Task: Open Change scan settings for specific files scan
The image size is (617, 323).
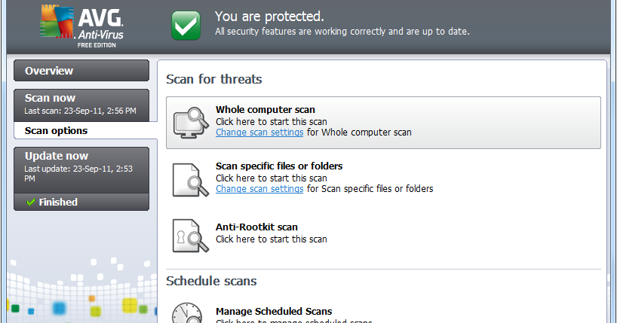Action: [x=259, y=189]
